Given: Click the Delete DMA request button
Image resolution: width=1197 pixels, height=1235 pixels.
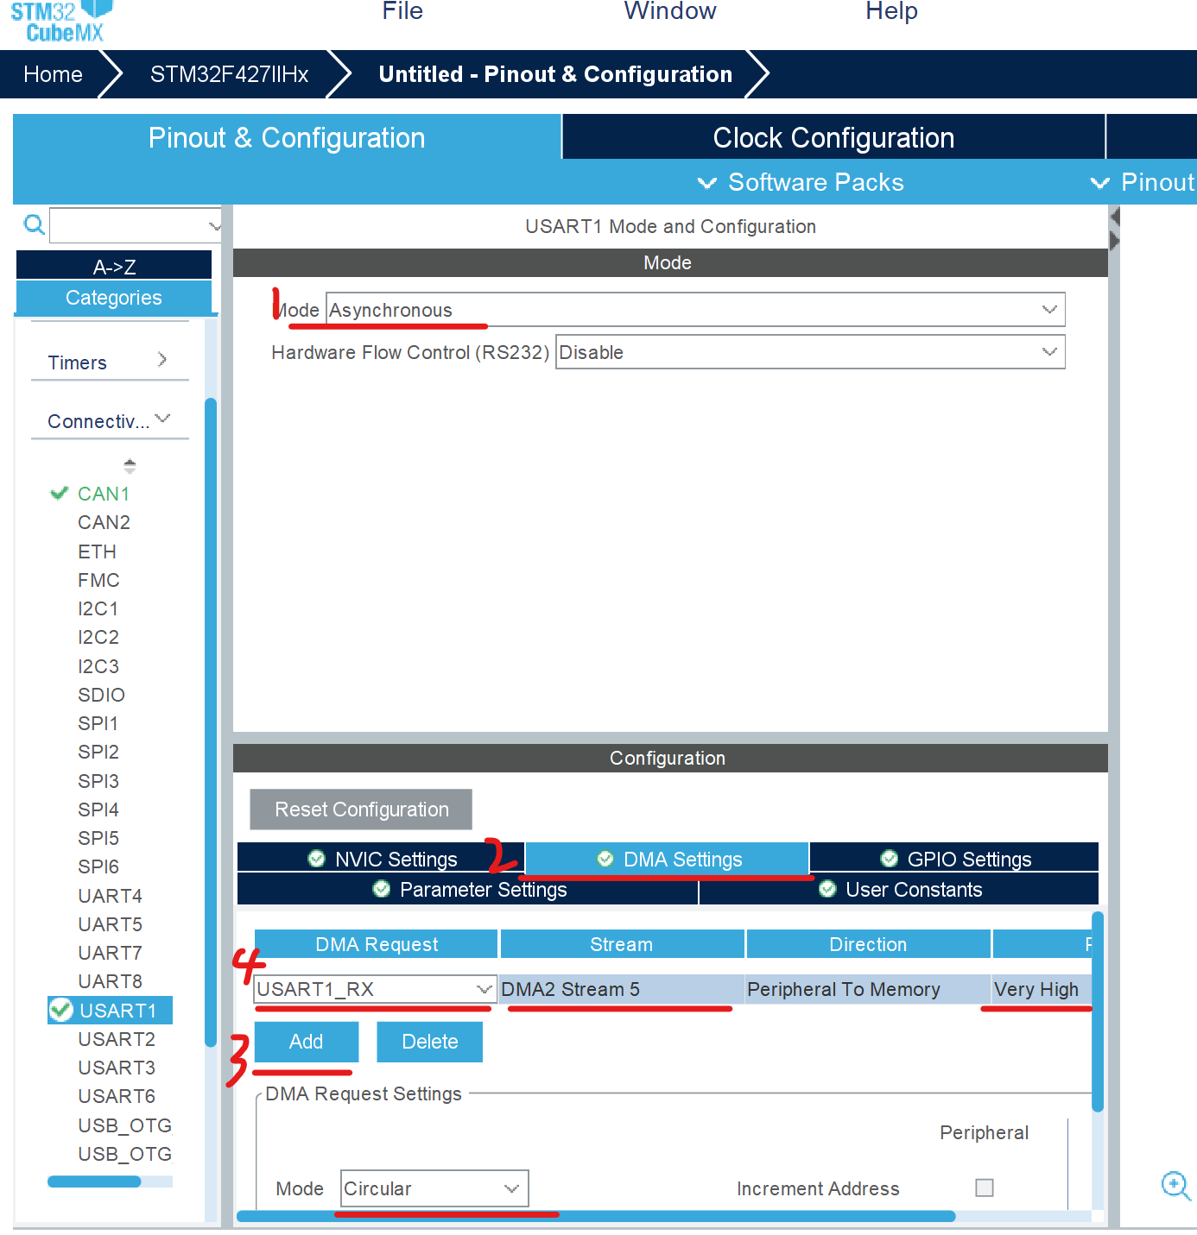Looking at the screenshot, I should click(x=429, y=1042).
